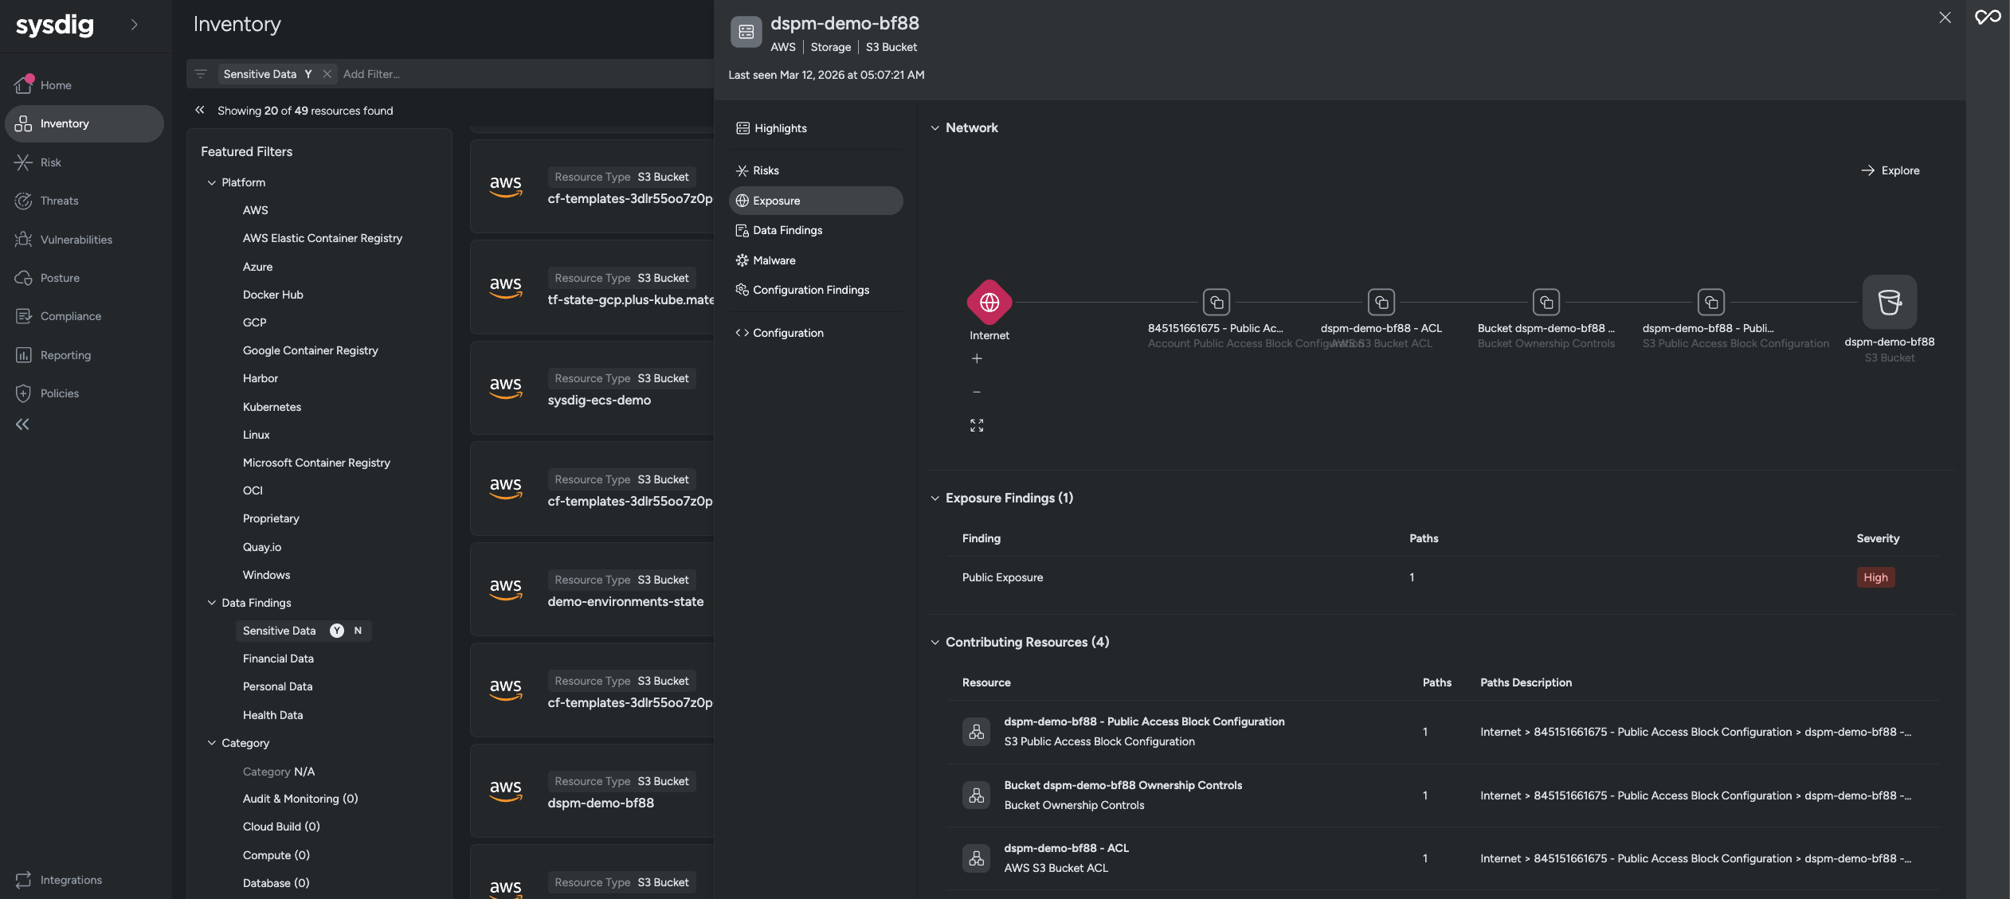
Task: Open the Reporting panel icon
Action: (x=65, y=354)
